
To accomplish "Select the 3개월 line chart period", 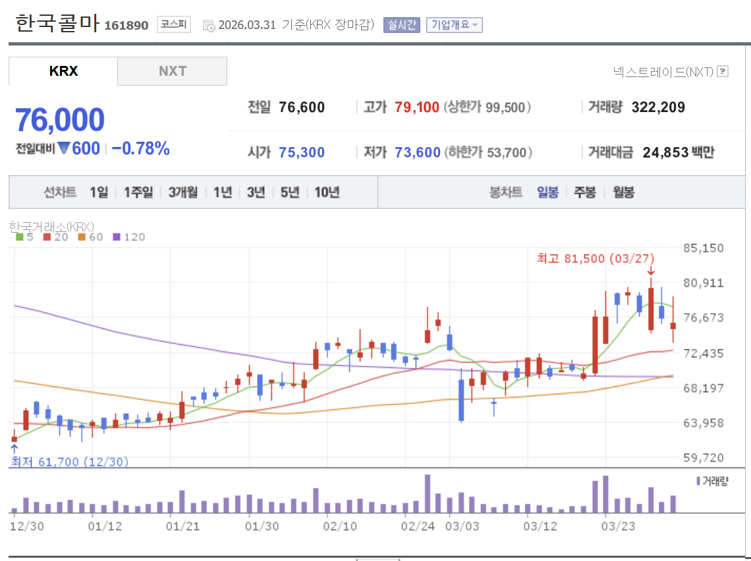I will pyautogui.click(x=183, y=192).
